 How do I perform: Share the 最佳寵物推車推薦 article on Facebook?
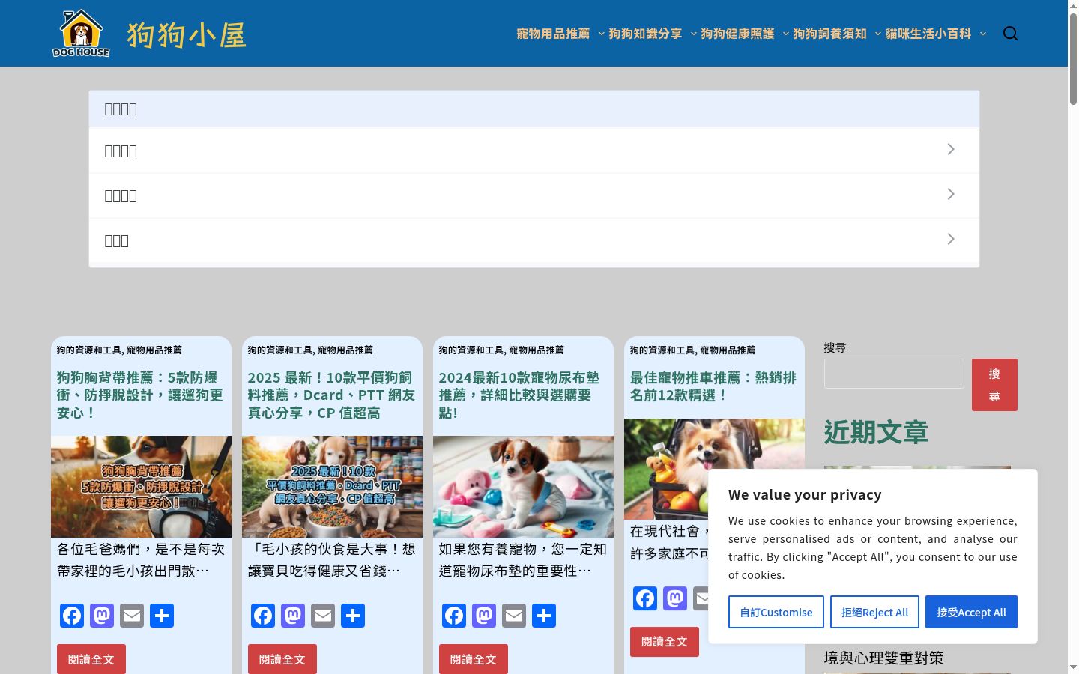pos(645,598)
